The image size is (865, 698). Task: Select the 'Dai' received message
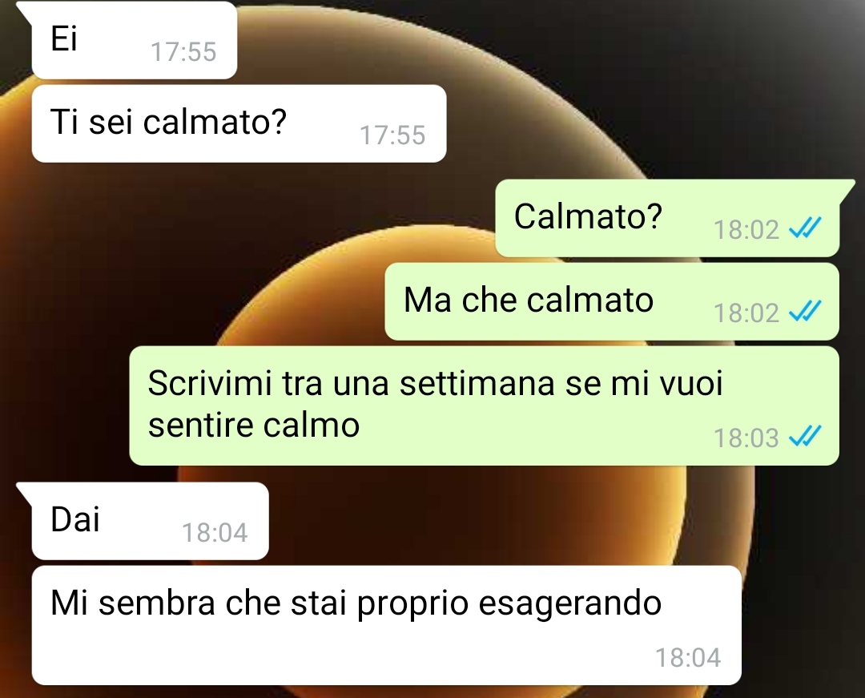(150, 521)
